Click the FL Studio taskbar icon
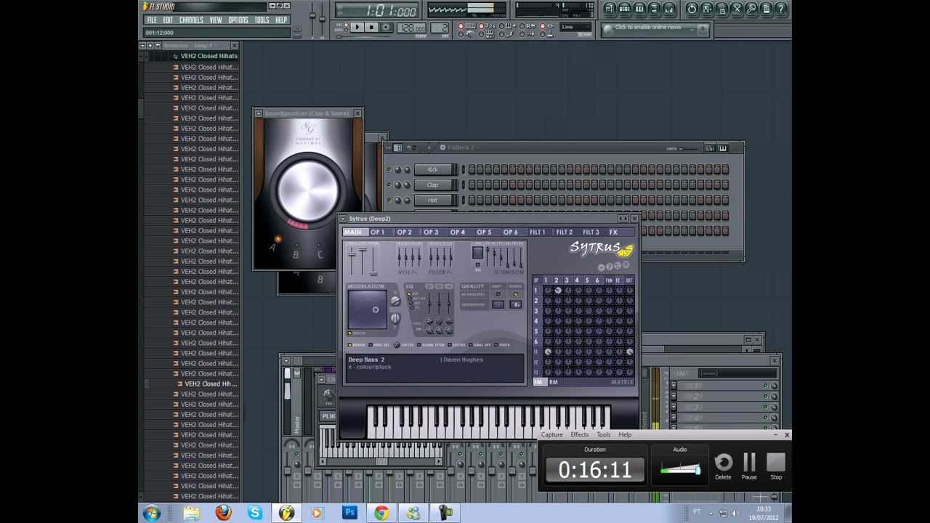This screenshot has width=930, height=523. [286, 513]
